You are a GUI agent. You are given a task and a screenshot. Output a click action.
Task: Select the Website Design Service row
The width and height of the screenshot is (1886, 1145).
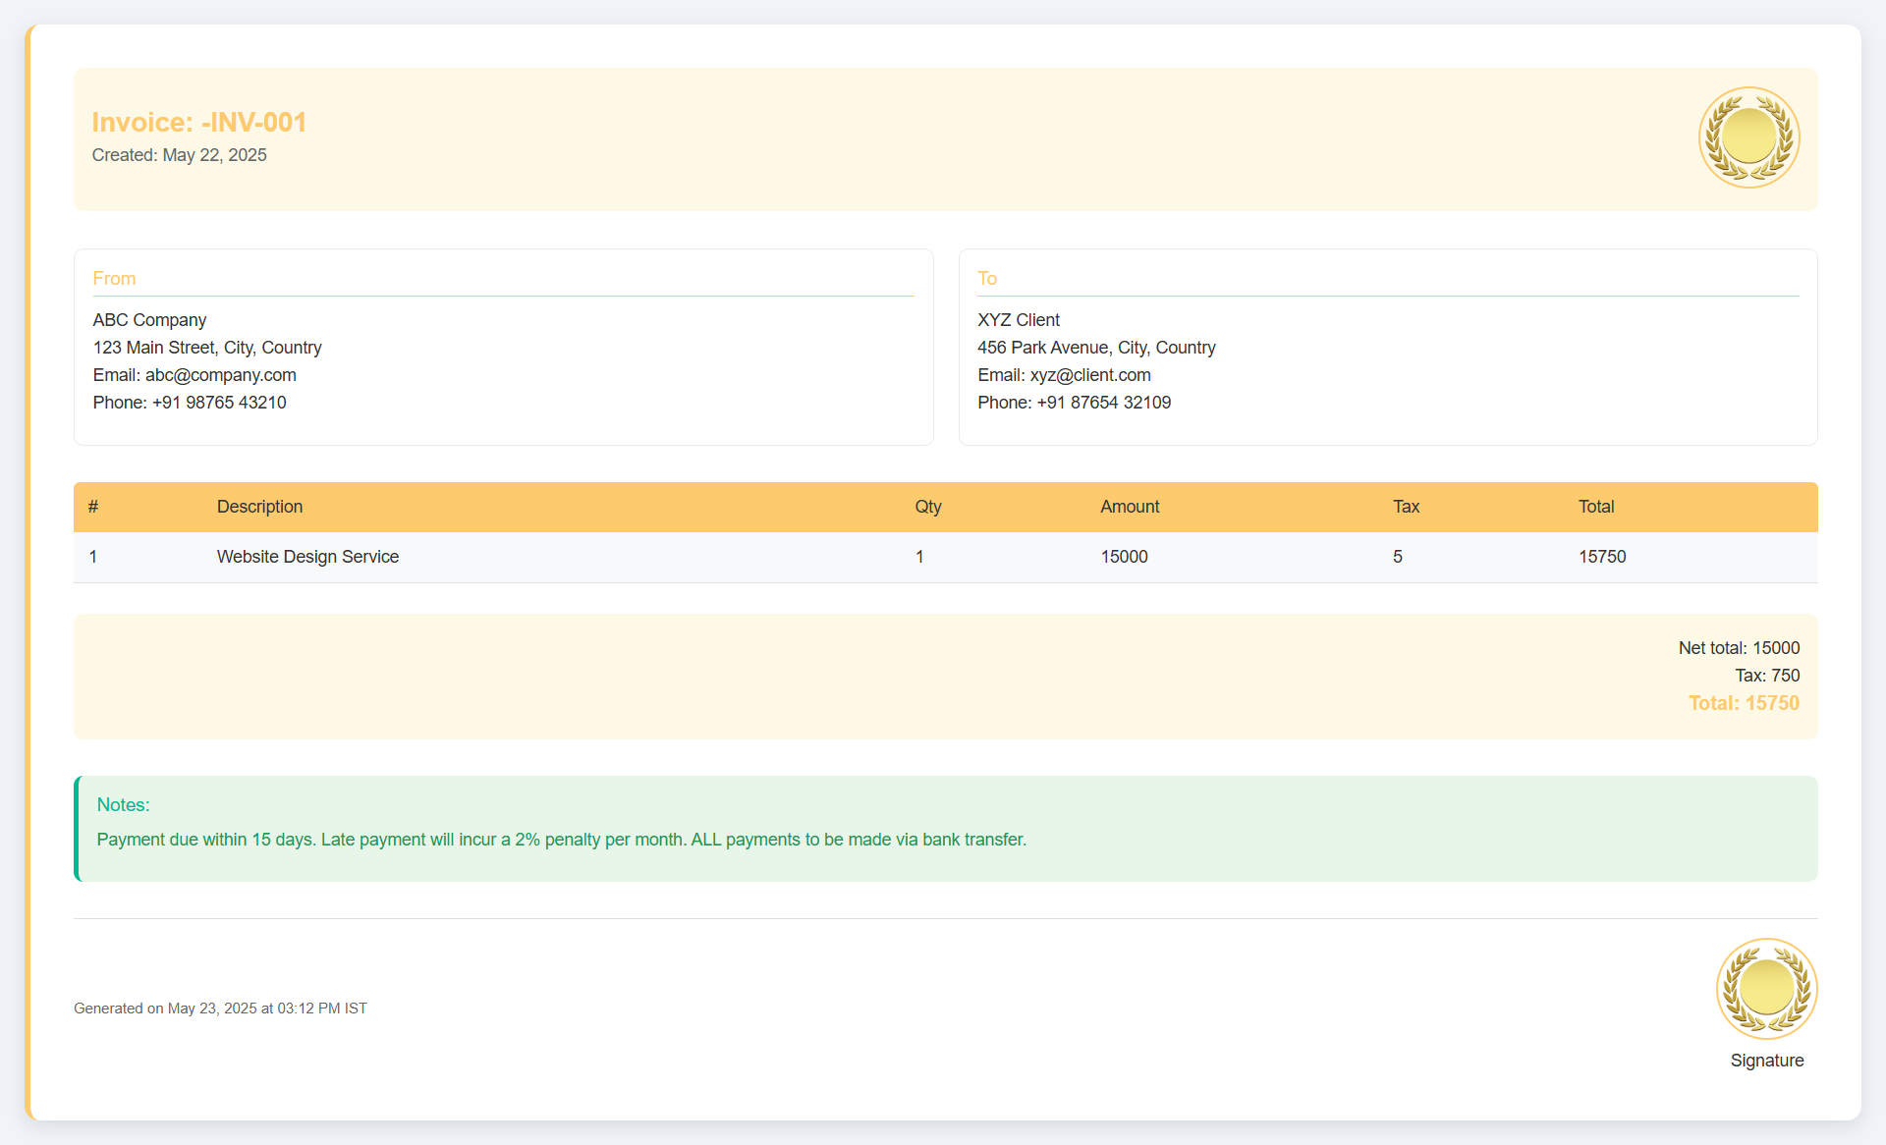coord(307,557)
